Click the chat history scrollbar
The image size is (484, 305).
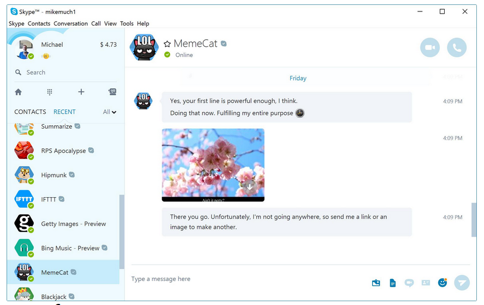pyautogui.click(x=474, y=219)
